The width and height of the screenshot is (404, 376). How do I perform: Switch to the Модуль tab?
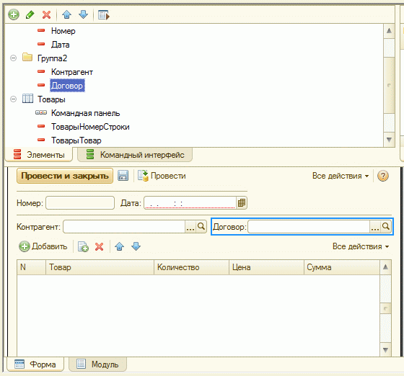point(98,364)
